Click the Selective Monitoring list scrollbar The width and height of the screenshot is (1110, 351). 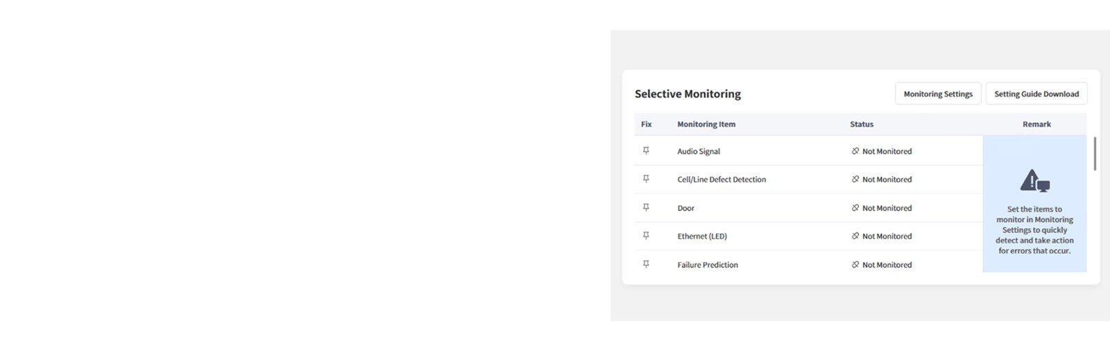click(1095, 154)
